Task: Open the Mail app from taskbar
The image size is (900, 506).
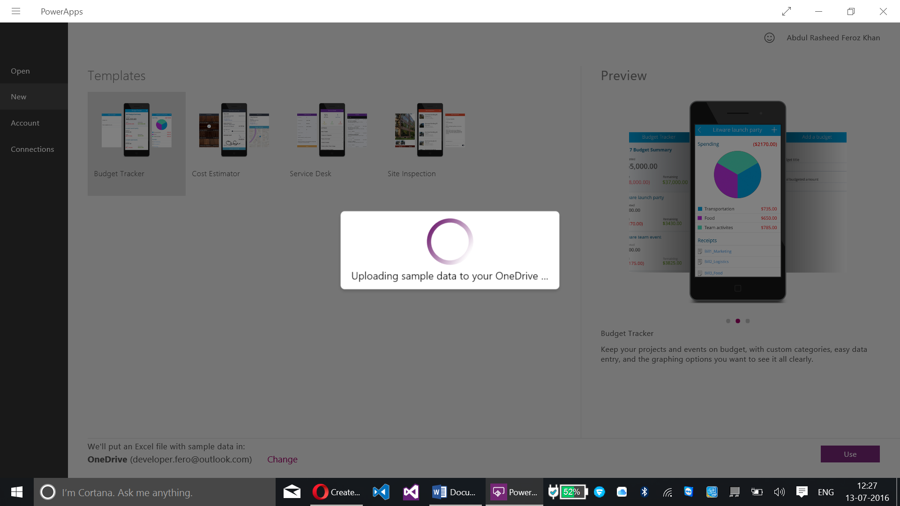Action: [x=292, y=492]
